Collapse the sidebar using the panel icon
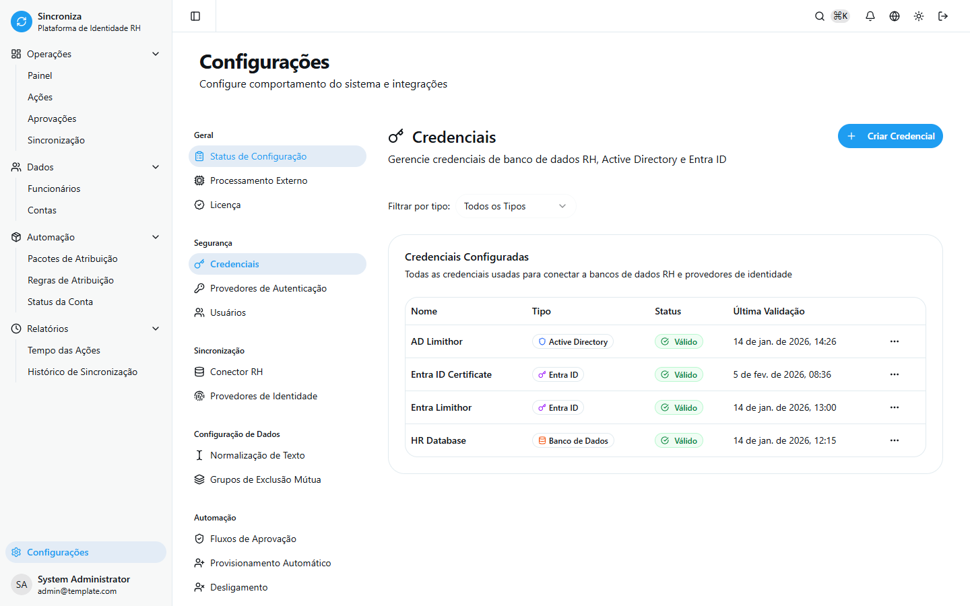970x606 pixels. click(194, 15)
